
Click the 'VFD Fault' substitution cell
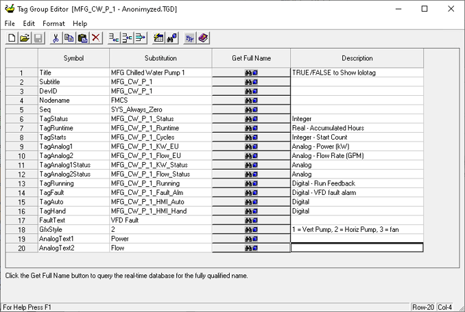pyautogui.click(x=160, y=220)
